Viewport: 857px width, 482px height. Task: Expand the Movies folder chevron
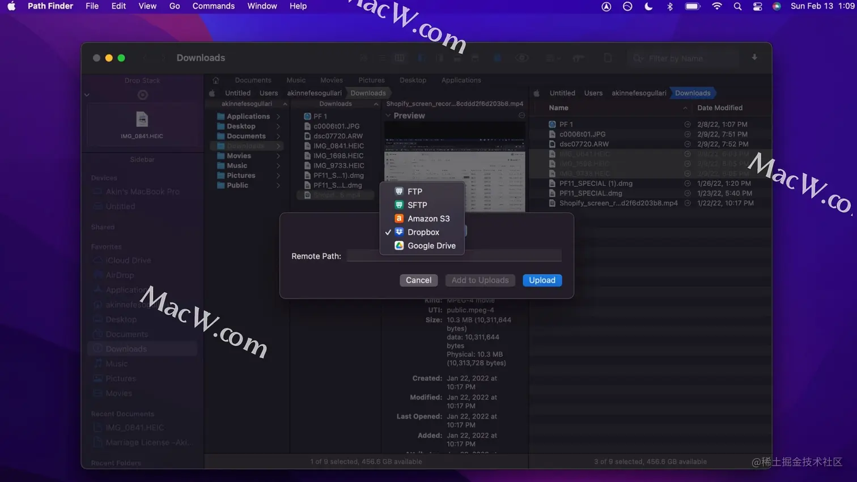tap(278, 156)
